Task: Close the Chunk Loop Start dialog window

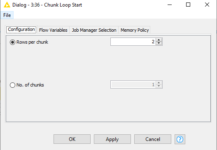Action: click(207, 5)
